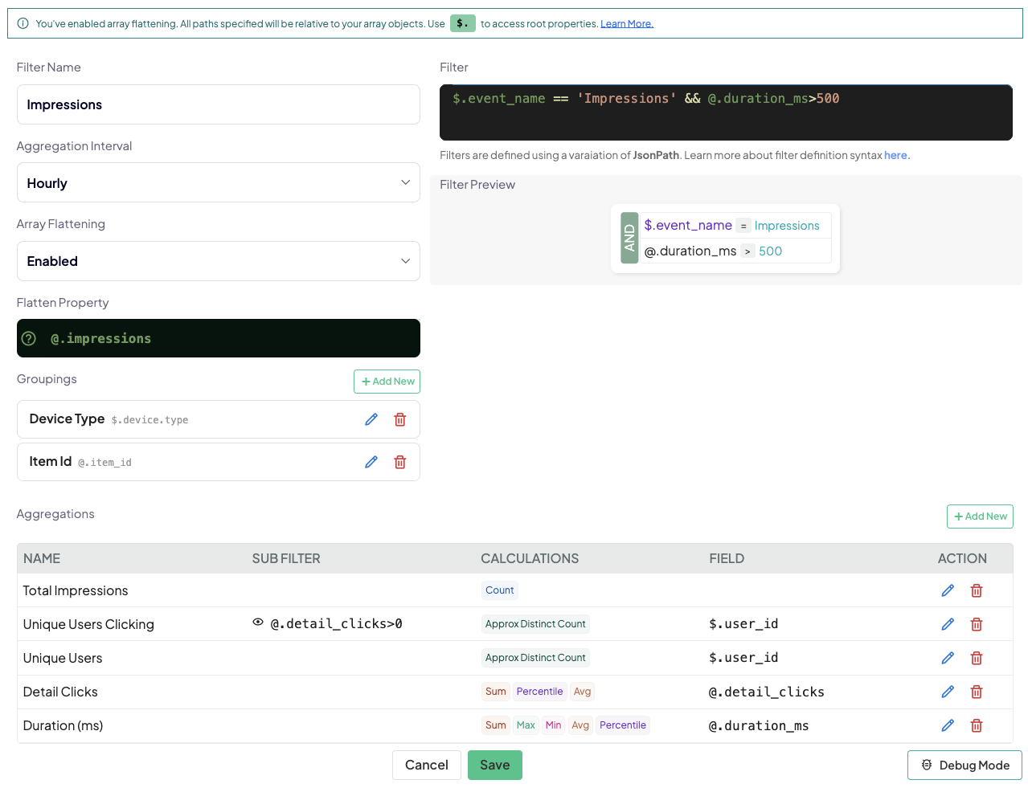Open the Learn More link in the banner

coord(626,23)
